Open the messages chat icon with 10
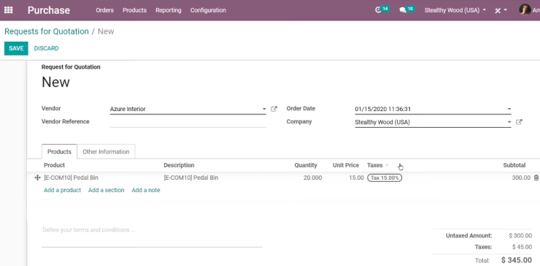Image resolution: width=540 pixels, height=266 pixels. [406, 9]
